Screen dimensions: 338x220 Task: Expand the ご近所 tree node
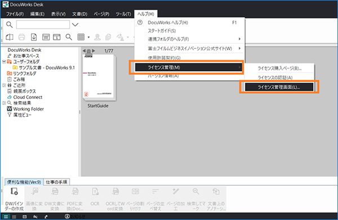4,85
